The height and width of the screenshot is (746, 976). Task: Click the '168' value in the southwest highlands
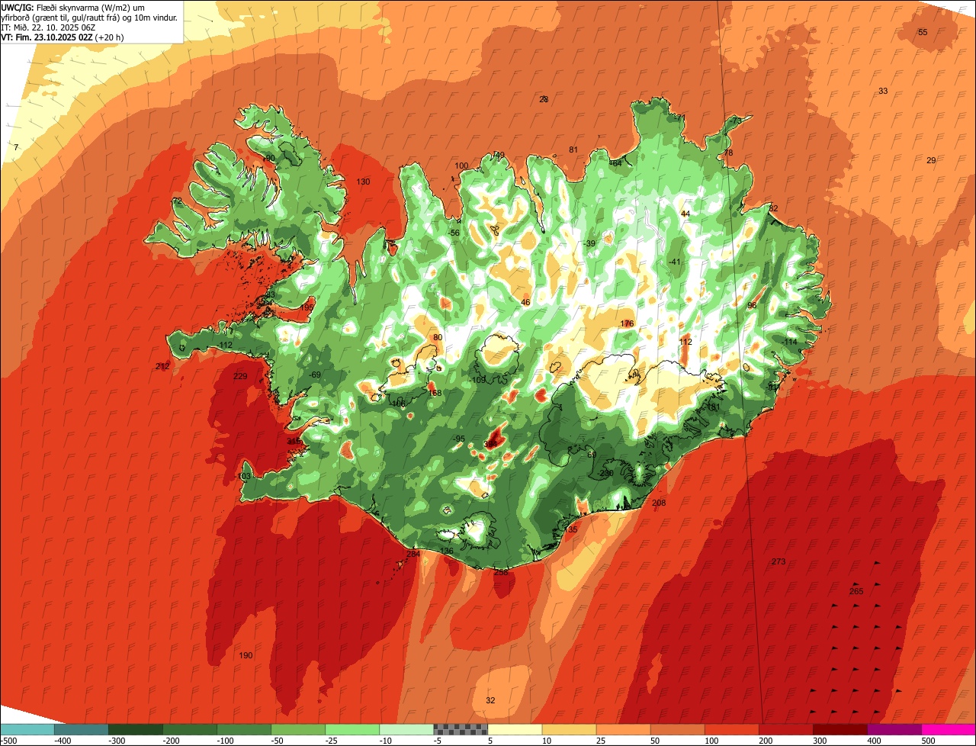click(x=435, y=393)
